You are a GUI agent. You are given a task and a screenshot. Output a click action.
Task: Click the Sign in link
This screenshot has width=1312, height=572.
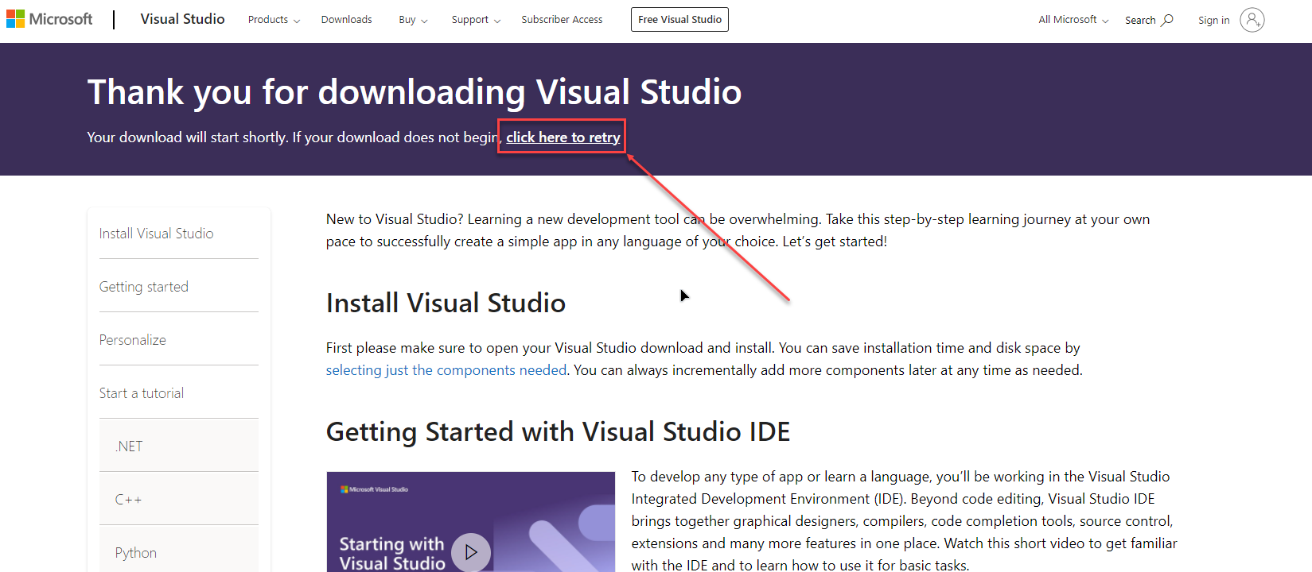[1213, 20]
